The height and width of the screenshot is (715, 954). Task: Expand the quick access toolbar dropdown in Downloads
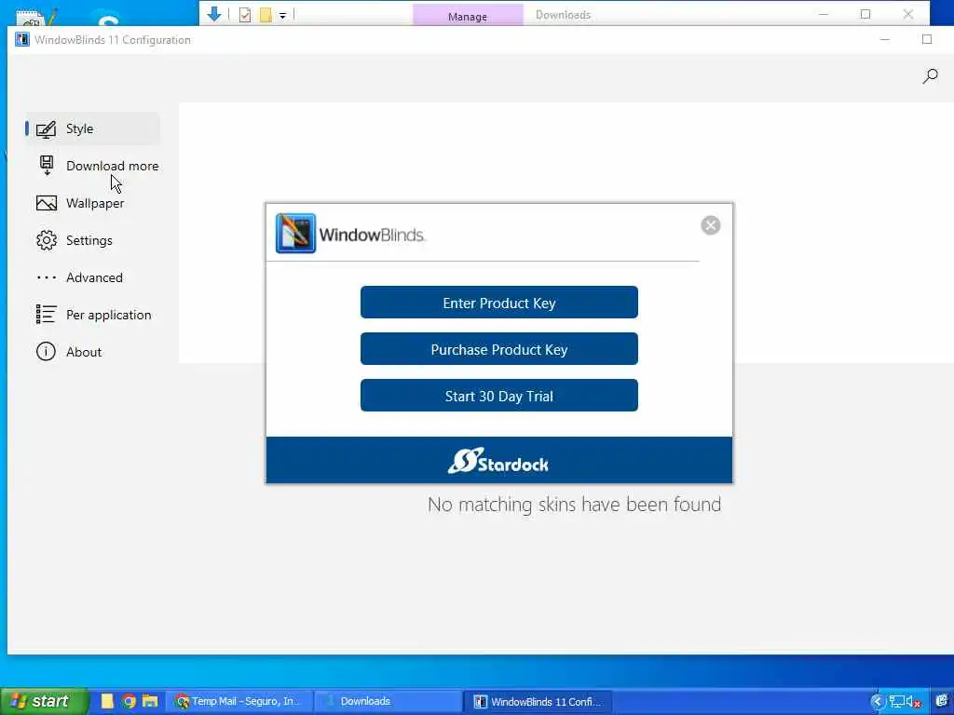[283, 15]
